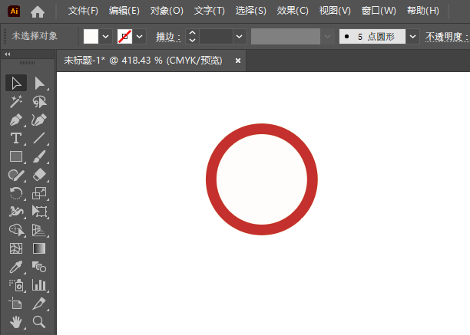The image size is (470, 335).
Task: Select the Scale tool
Action: point(39,193)
